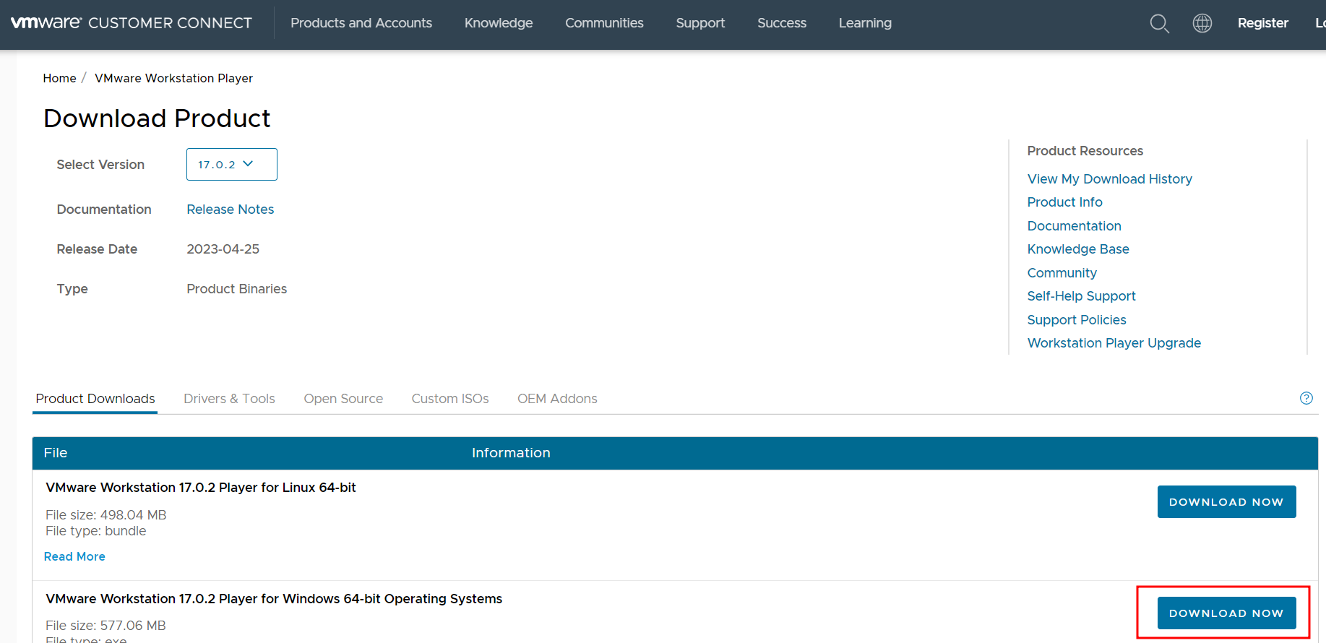
Task: Open the search magnifier icon
Action: pos(1159,24)
